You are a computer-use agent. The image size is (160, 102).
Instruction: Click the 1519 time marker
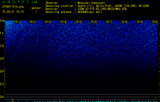[139, 22]
